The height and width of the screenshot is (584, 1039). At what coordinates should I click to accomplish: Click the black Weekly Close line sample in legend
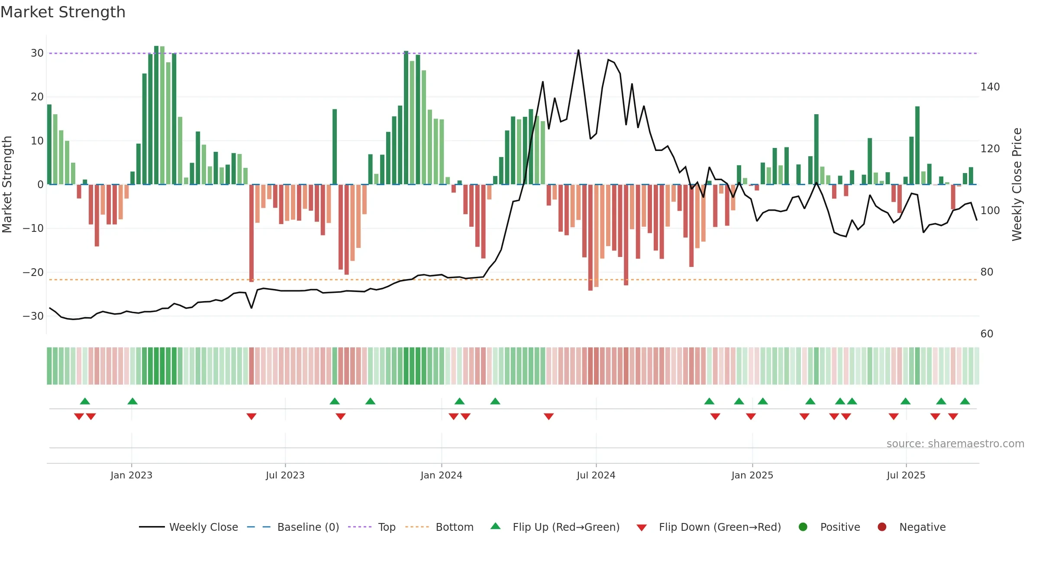click(152, 527)
